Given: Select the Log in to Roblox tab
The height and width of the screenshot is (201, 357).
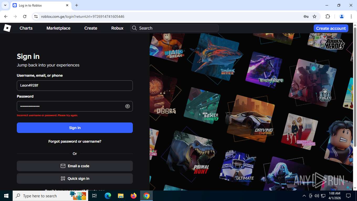Looking at the screenshot, I should 41,5.
